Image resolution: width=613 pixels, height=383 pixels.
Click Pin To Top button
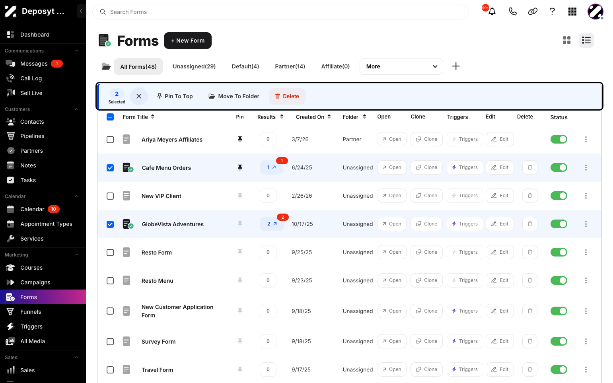point(175,96)
